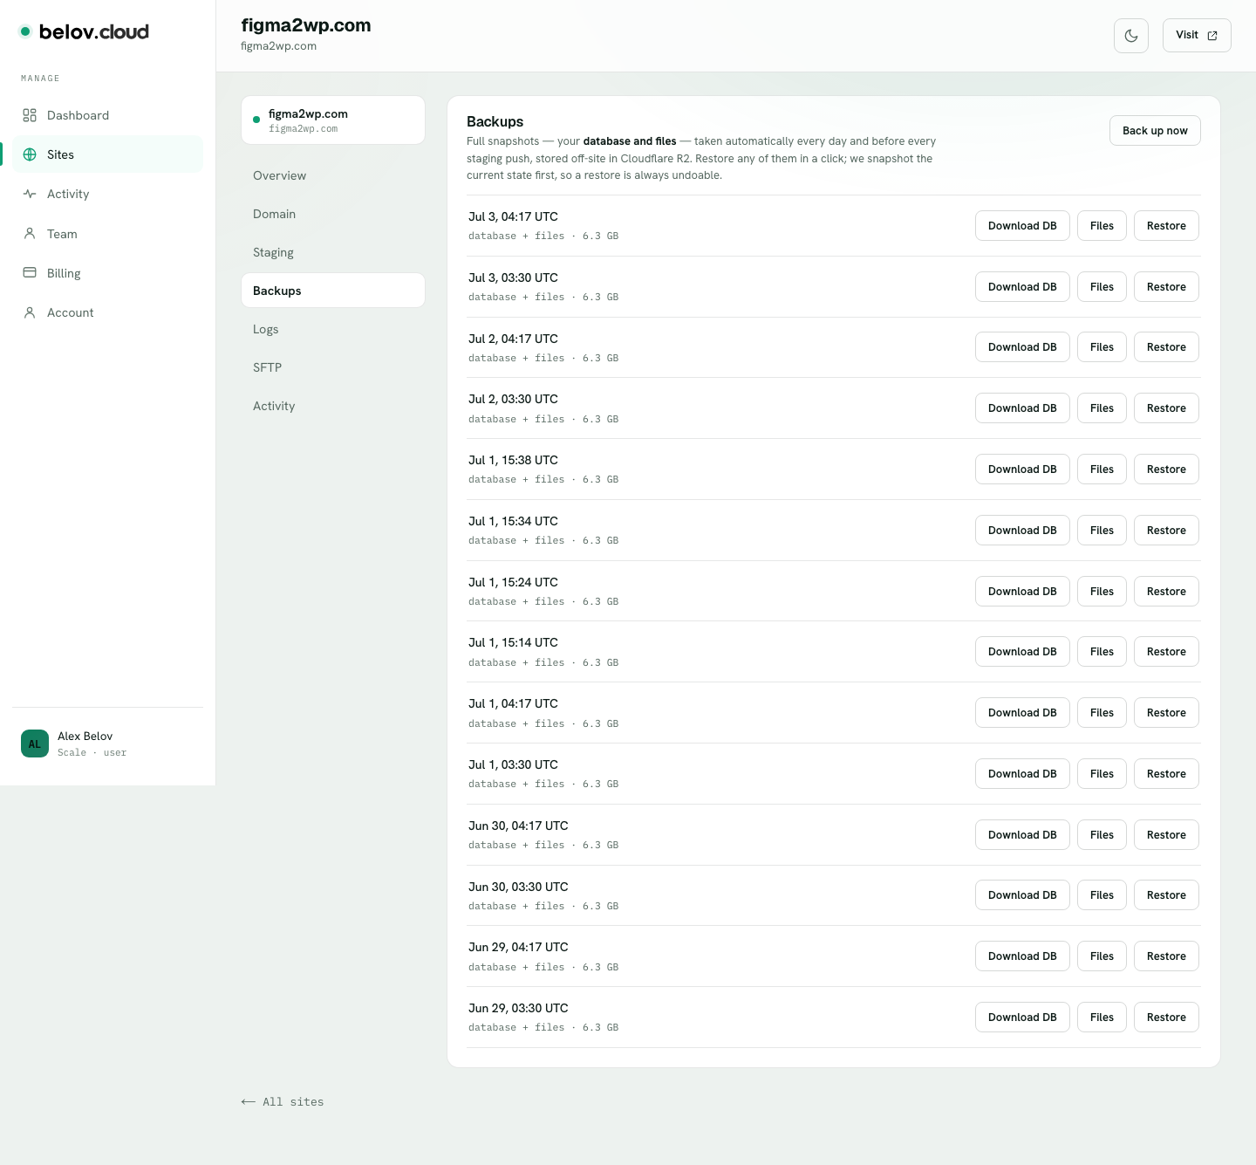Click the belov.cloud logo
The width and height of the screenshot is (1256, 1165).
pyautogui.click(x=85, y=31)
